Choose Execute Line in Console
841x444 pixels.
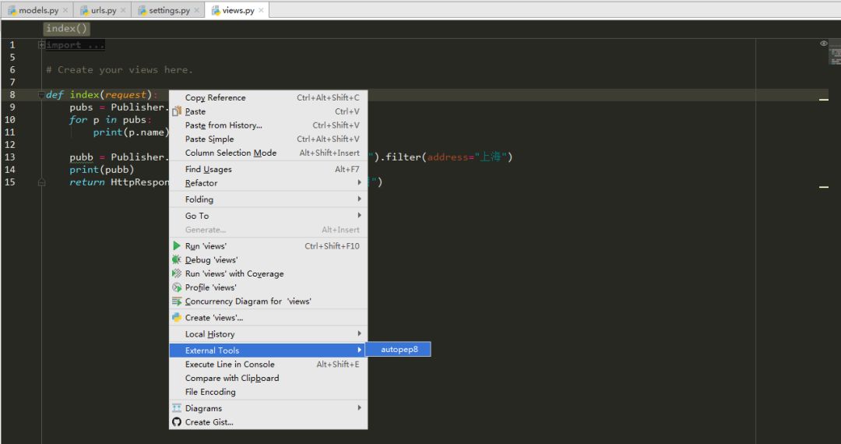tap(268, 365)
